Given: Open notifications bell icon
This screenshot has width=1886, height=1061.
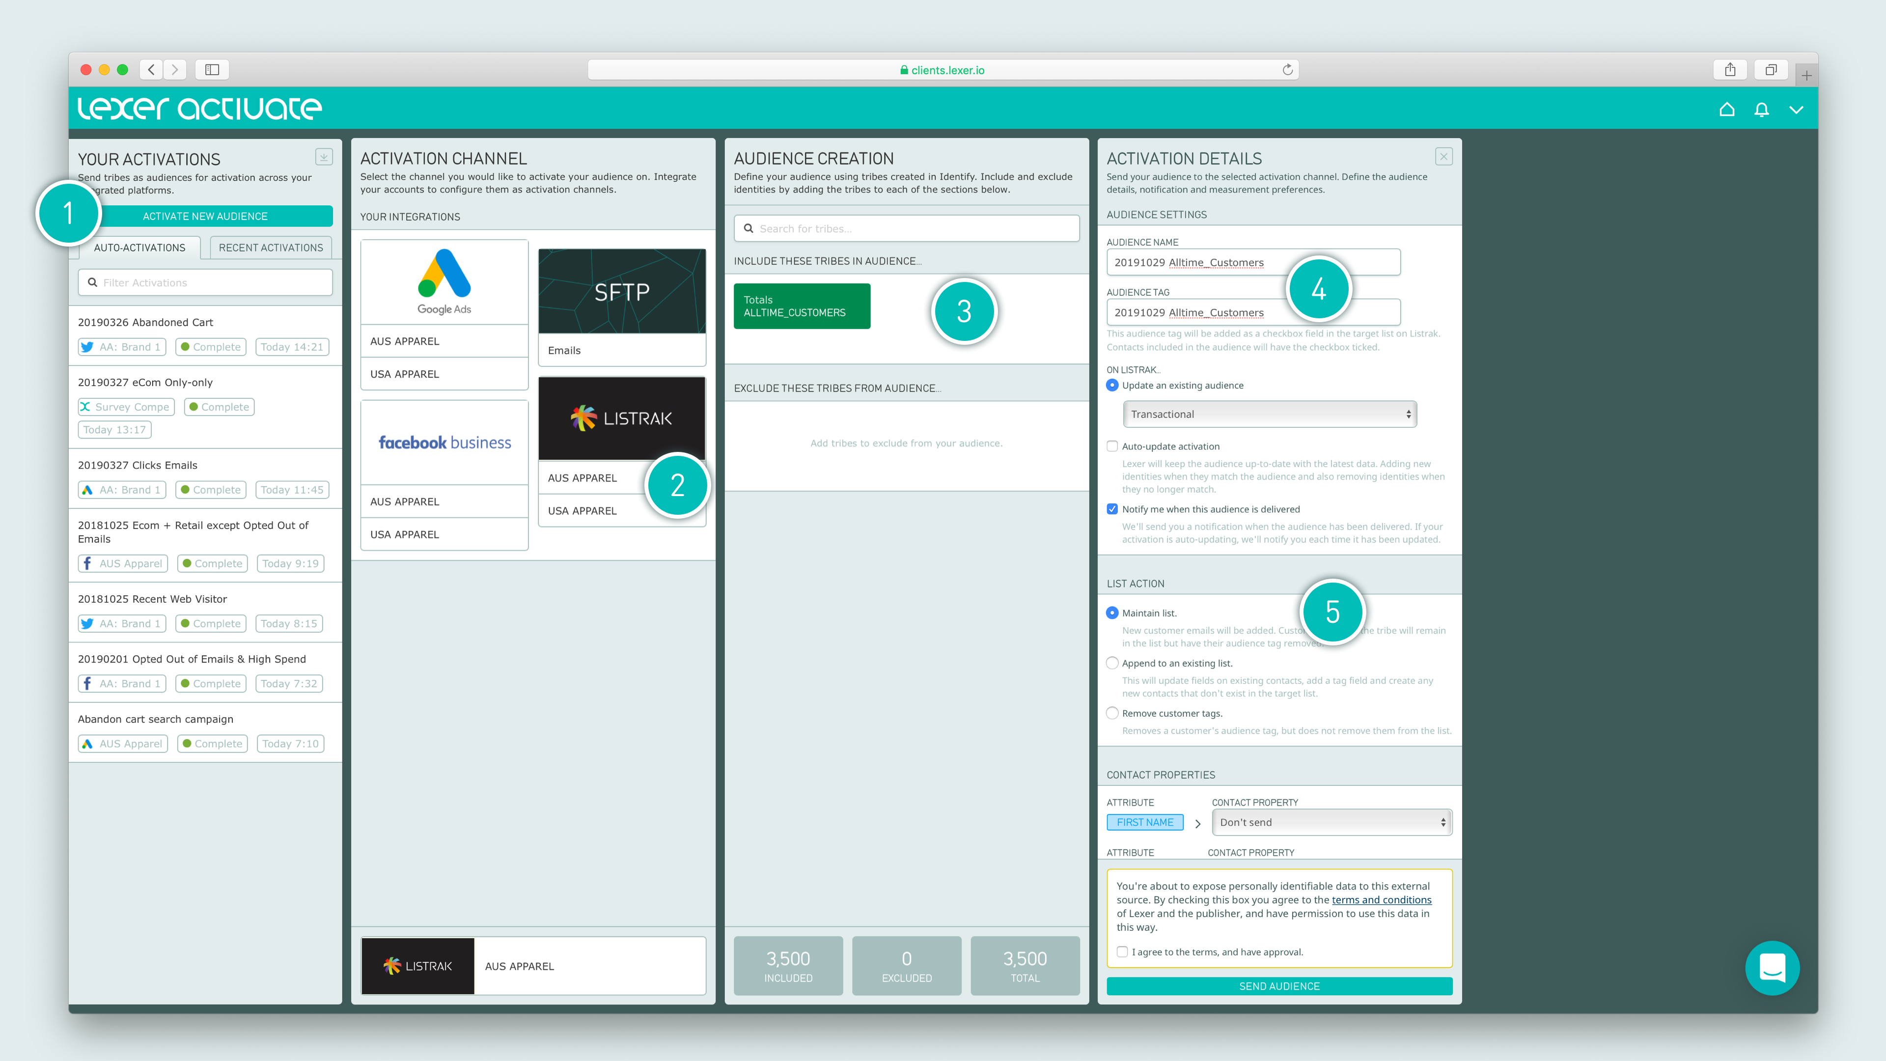Looking at the screenshot, I should (x=1762, y=110).
